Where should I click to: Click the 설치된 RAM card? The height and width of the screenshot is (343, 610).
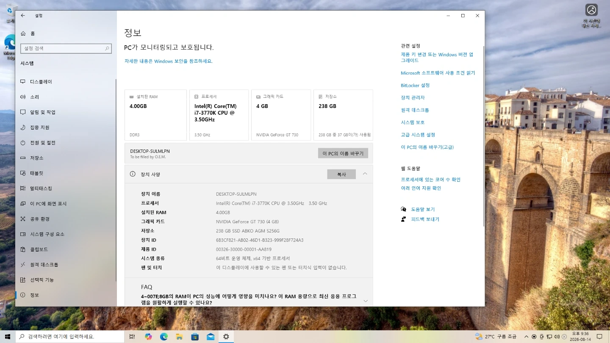click(155, 115)
